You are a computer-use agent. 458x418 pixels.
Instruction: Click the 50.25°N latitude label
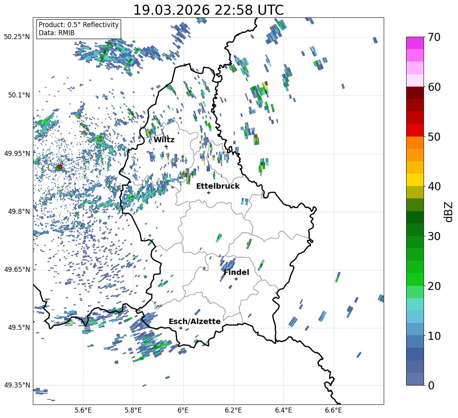tap(17, 37)
